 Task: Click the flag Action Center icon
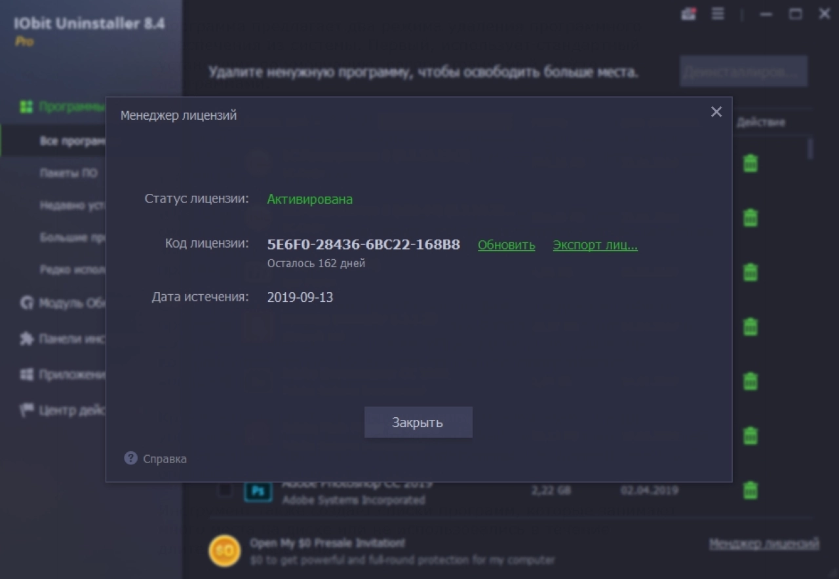coord(26,411)
